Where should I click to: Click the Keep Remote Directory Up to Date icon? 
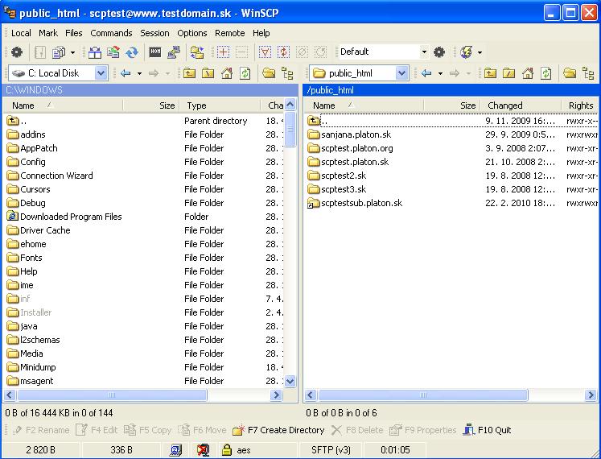[113, 52]
